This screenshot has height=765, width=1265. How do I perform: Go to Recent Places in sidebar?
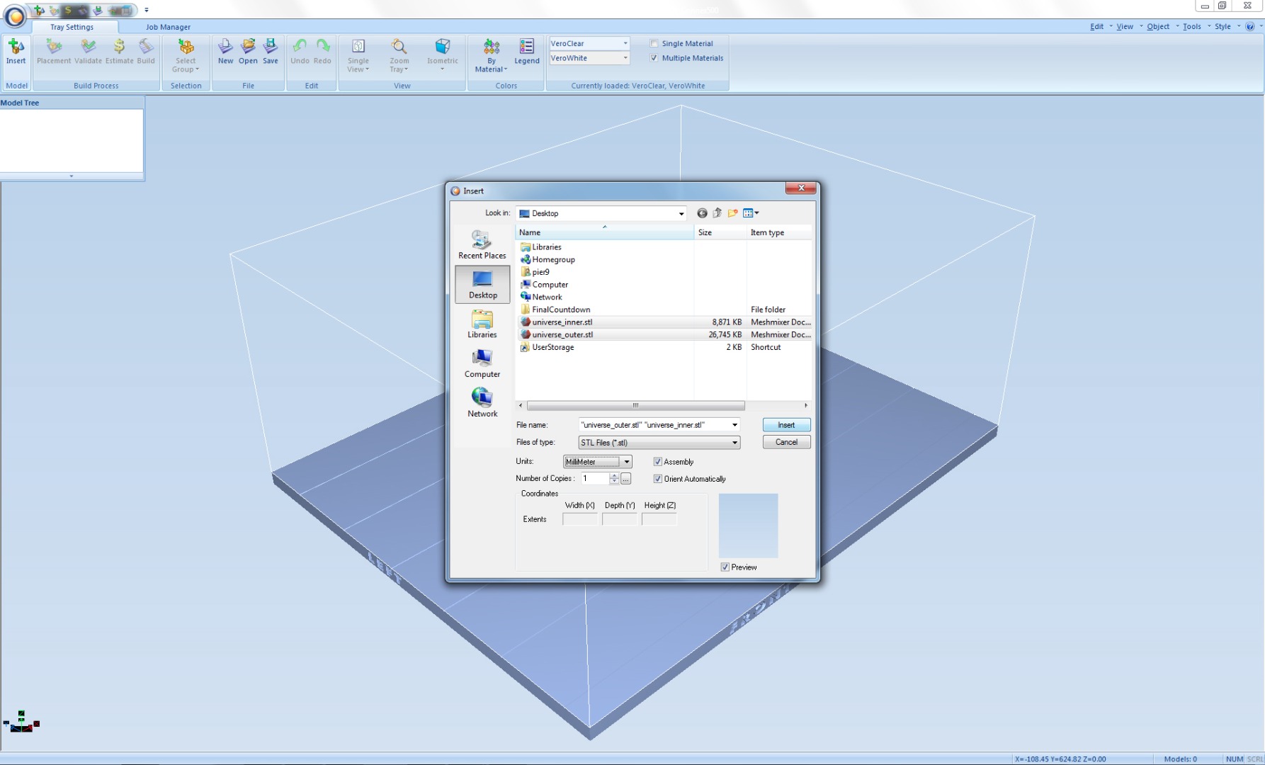[482, 244]
